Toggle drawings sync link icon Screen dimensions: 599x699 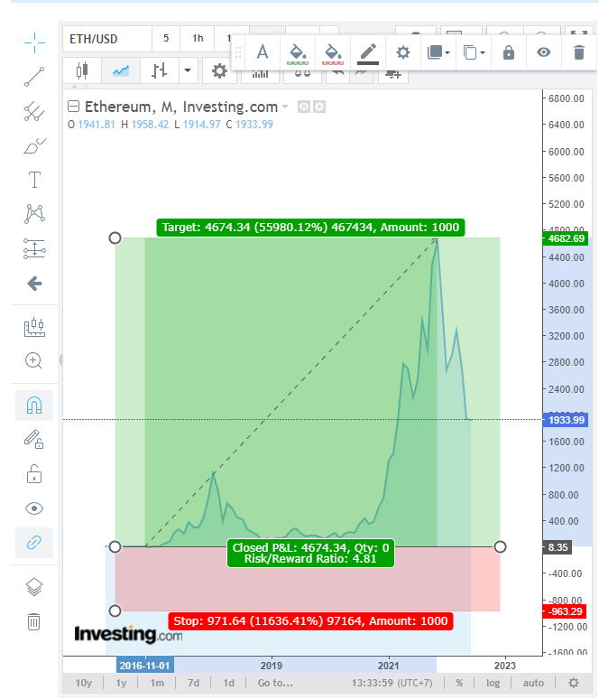click(x=34, y=543)
